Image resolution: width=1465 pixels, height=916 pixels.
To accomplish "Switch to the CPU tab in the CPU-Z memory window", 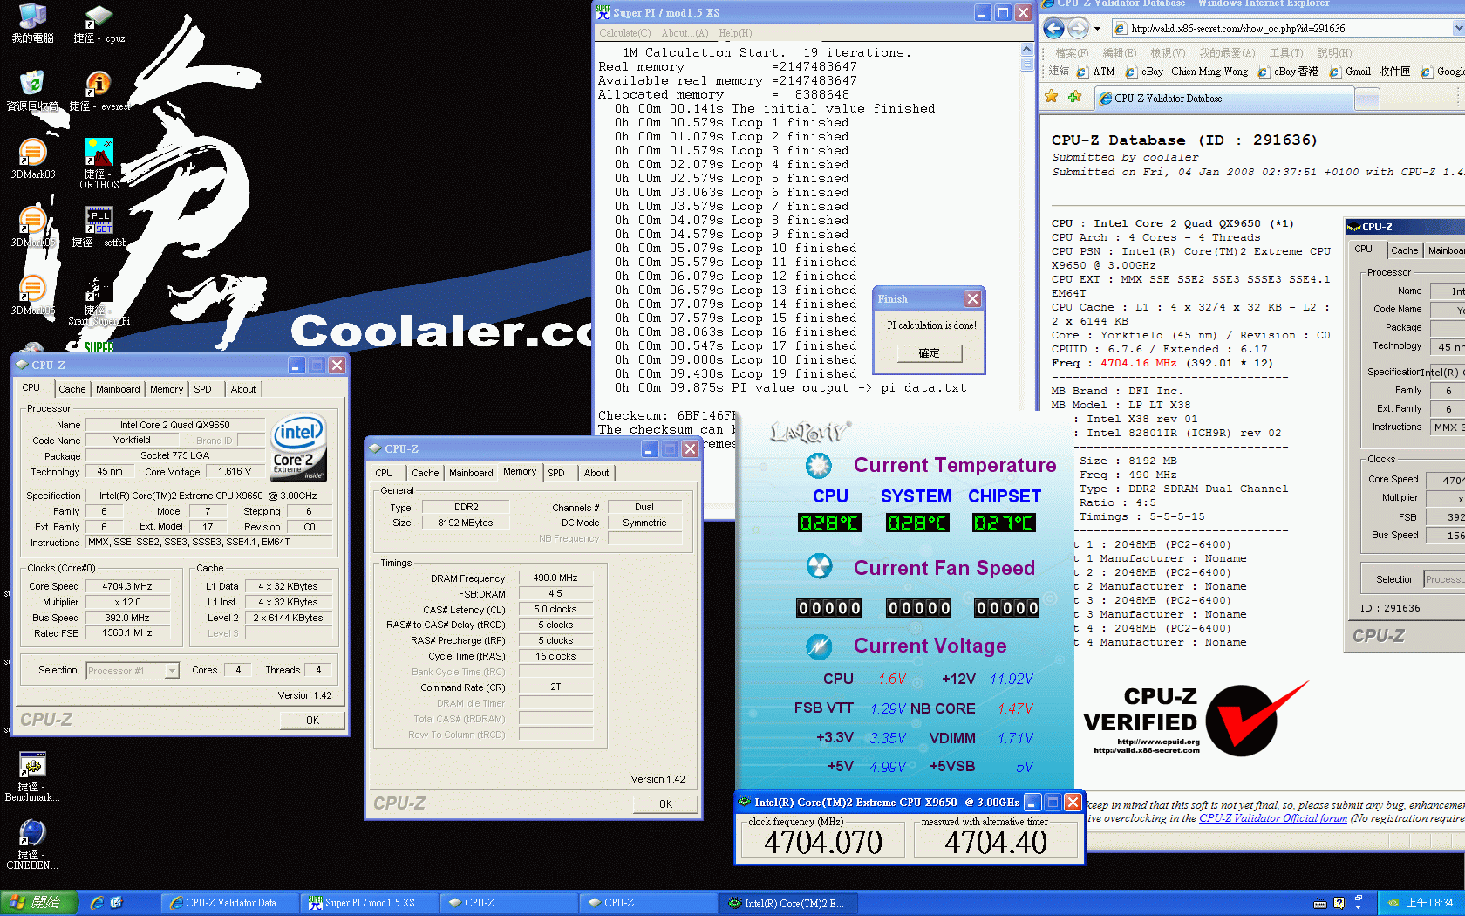I will pyautogui.click(x=385, y=473).
